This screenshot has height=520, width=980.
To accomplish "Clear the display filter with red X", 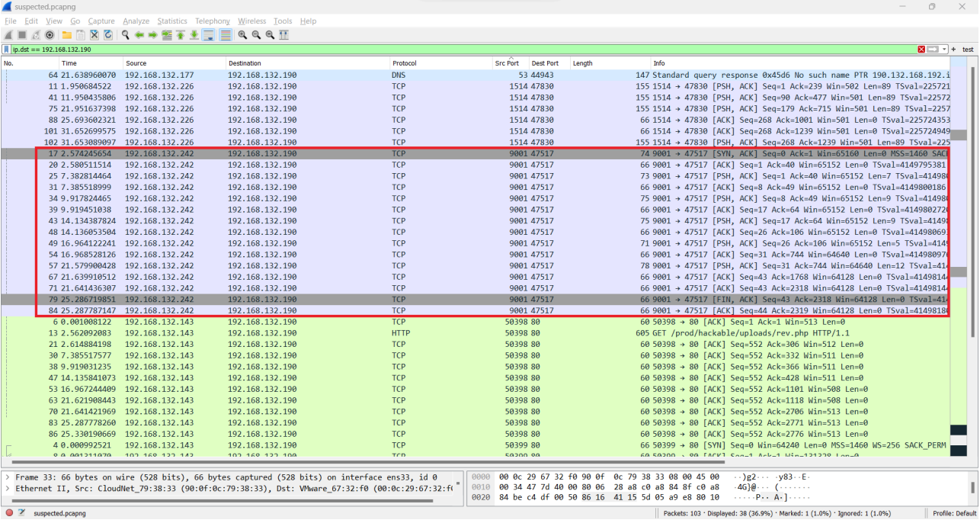I will [921, 50].
